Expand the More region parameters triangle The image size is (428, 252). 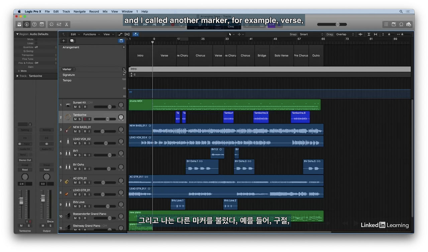click(19, 71)
